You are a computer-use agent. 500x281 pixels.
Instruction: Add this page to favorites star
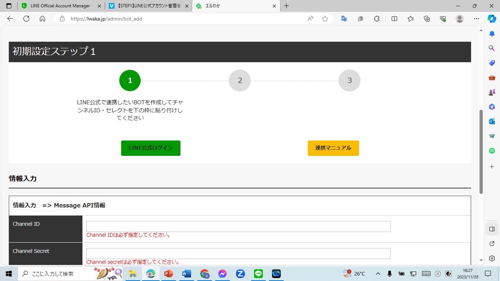(325, 19)
